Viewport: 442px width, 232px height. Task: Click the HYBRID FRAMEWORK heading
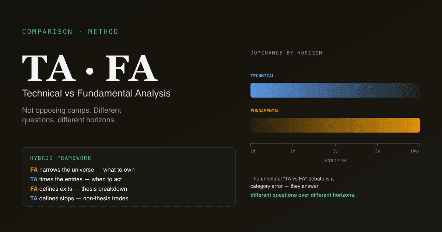[x=61, y=158]
